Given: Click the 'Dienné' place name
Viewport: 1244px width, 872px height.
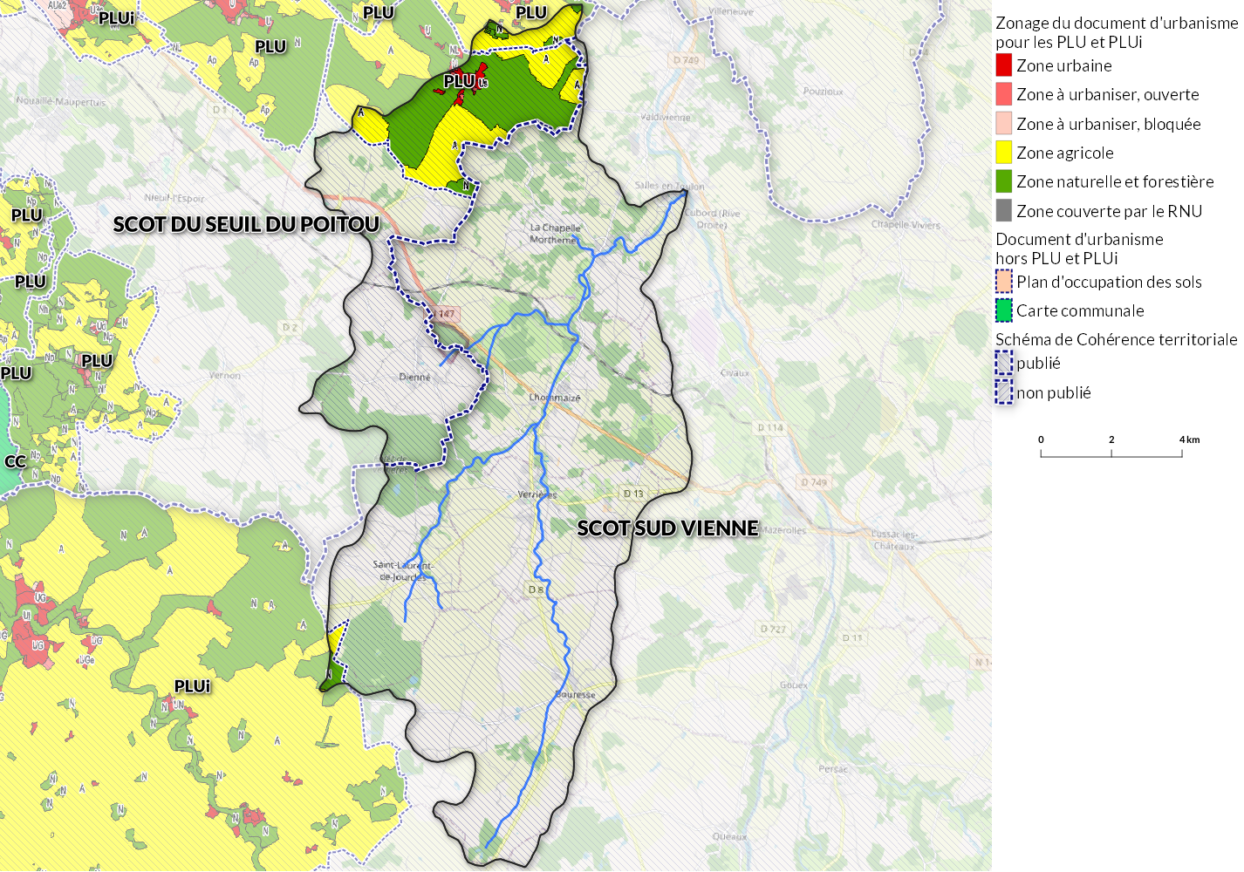Looking at the screenshot, I should (414, 377).
